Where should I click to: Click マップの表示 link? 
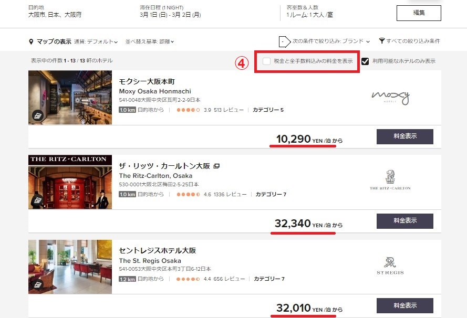pyautogui.click(x=54, y=41)
